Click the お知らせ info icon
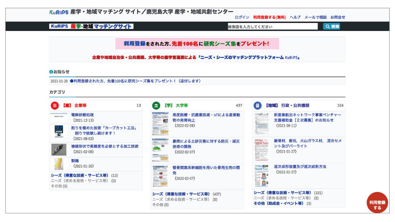The height and width of the screenshot is (222, 395). pyautogui.click(x=51, y=72)
